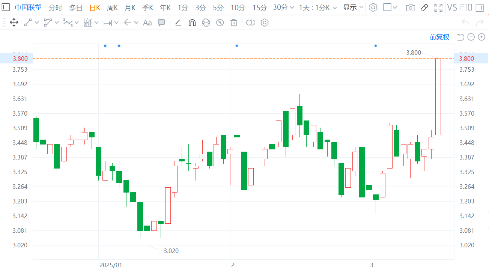Change the 前复权 adjustment mode

[439, 37]
